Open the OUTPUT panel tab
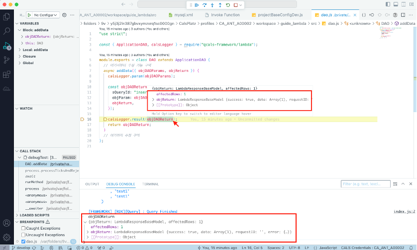The image size is (417, 250). click(x=92, y=184)
